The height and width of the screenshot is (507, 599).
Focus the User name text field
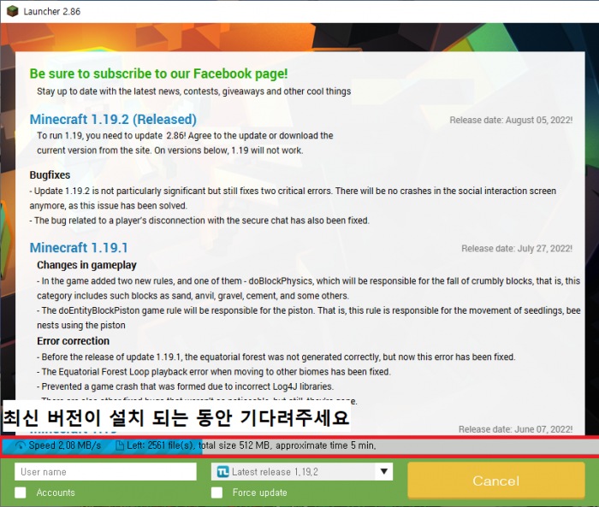click(105, 472)
